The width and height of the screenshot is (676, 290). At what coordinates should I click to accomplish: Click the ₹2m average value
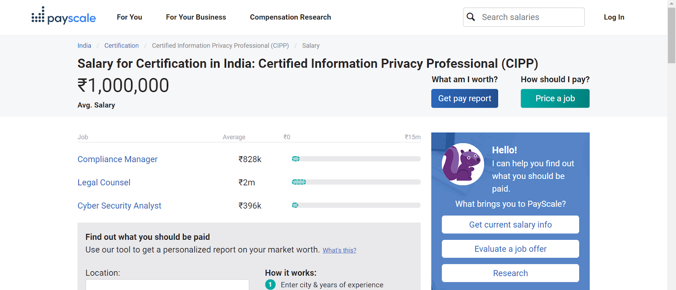click(x=247, y=182)
